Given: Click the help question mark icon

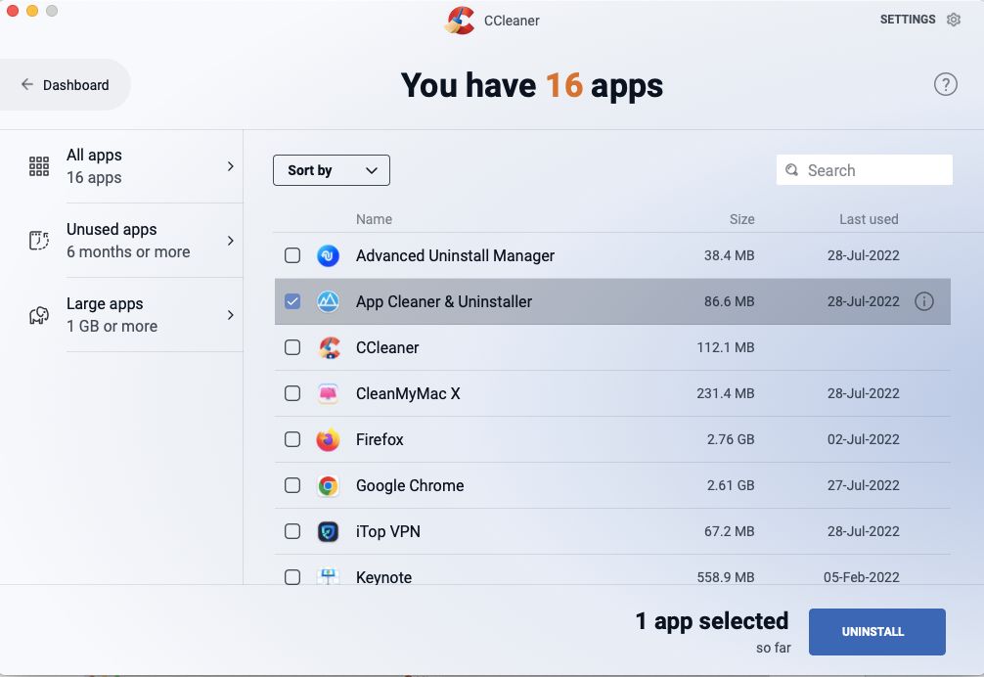Looking at the screenshot, I should point(945,84).
